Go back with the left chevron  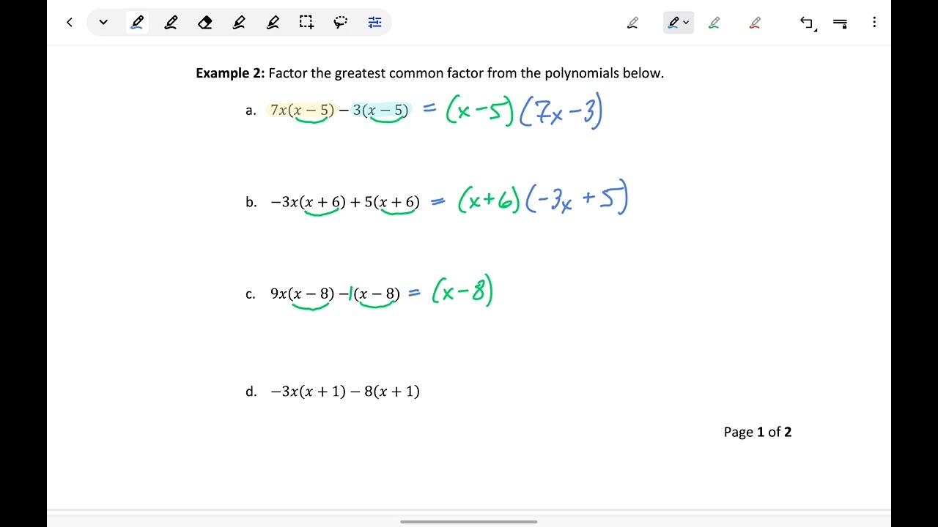pyautogui.click(x=70, y=23)
